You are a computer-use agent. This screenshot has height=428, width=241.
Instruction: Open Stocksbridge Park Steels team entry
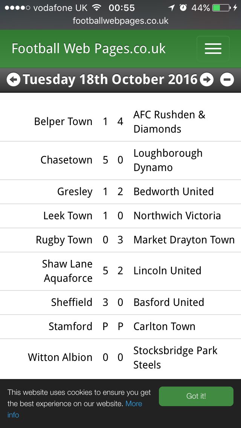175,358
